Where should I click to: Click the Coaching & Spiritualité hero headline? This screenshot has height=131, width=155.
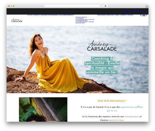click(102, 65)
